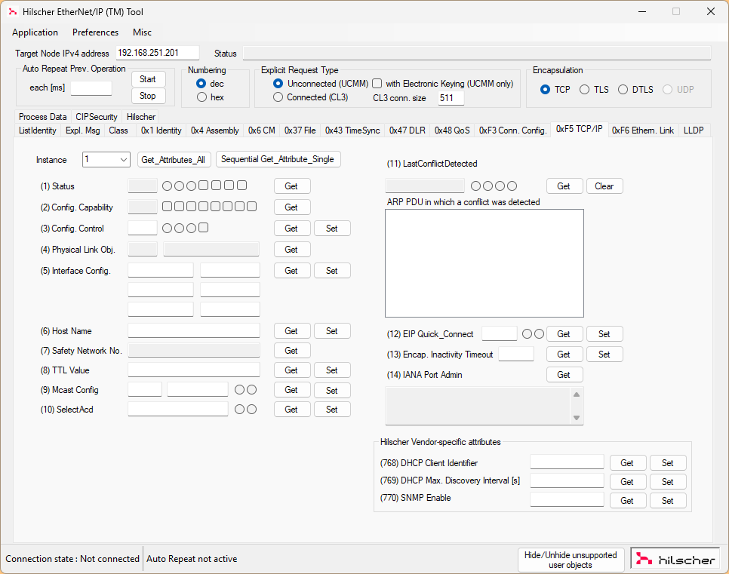Click the Hilscher logo in the status bar
Viewport: 729px width, 574px height.
click(675, 559)
